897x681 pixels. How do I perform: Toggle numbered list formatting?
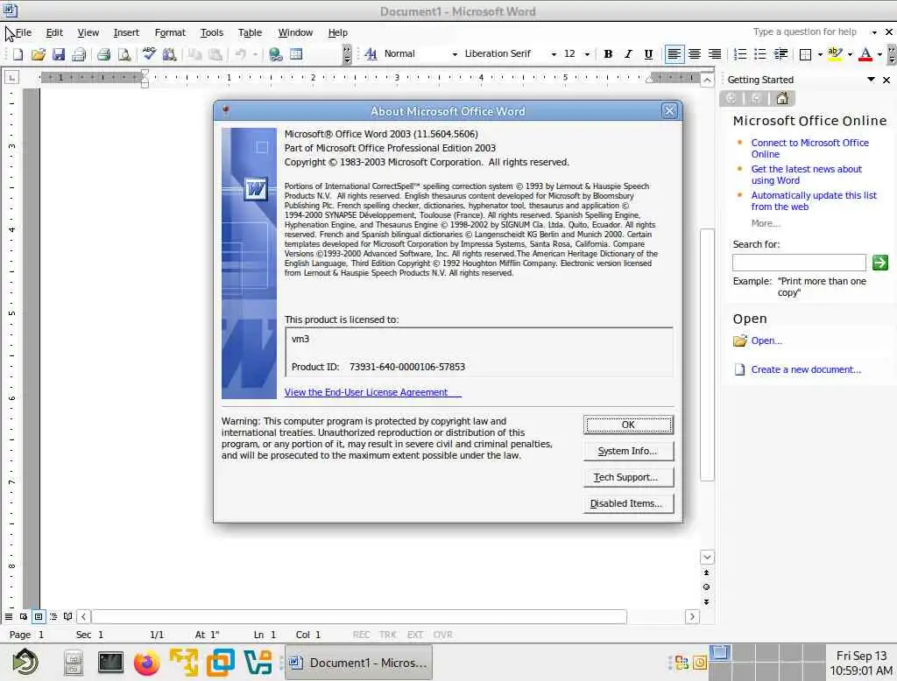(x=739, y=53)
